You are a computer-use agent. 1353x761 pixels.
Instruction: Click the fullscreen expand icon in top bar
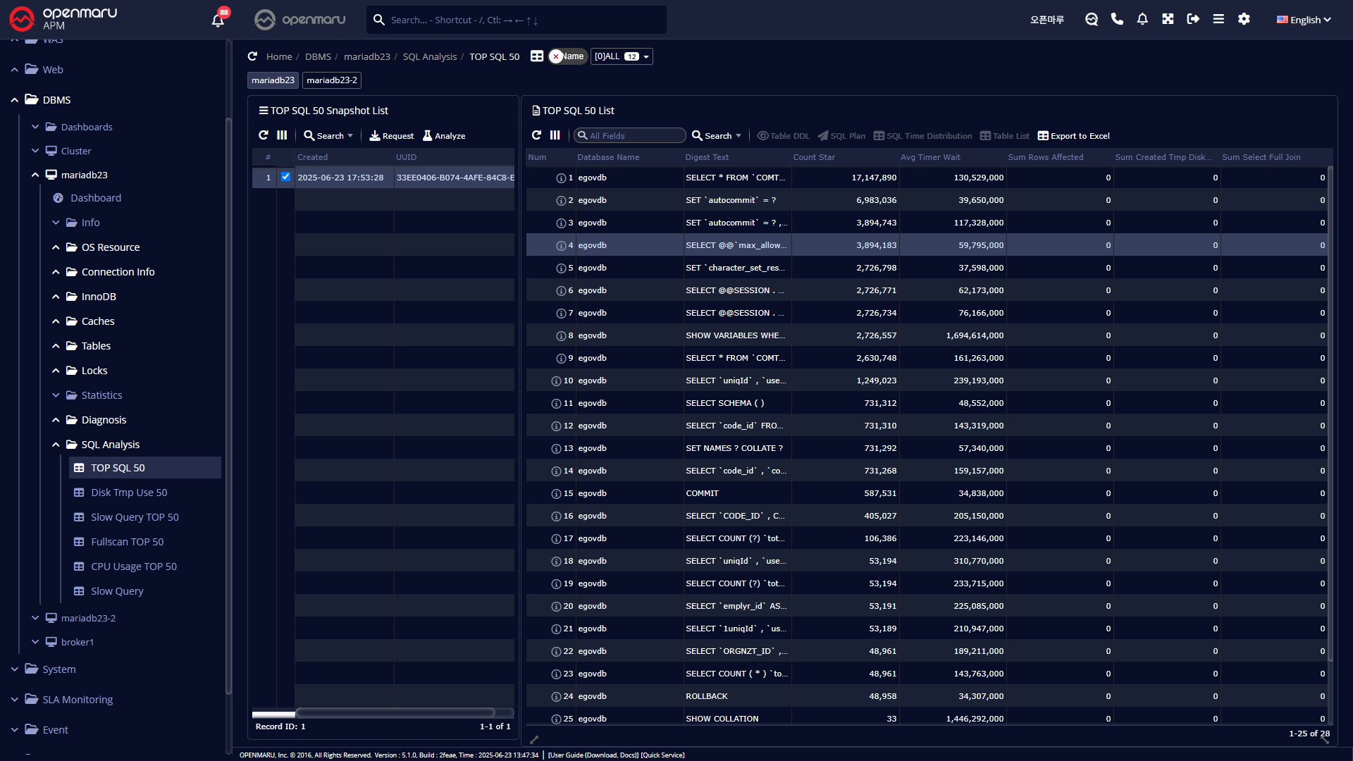click(x=1168, y=19)
